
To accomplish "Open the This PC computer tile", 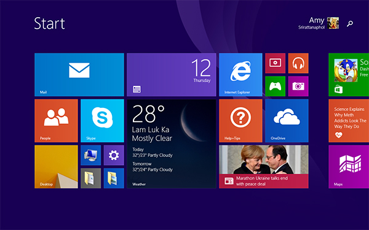I will (x=90, y=155).
